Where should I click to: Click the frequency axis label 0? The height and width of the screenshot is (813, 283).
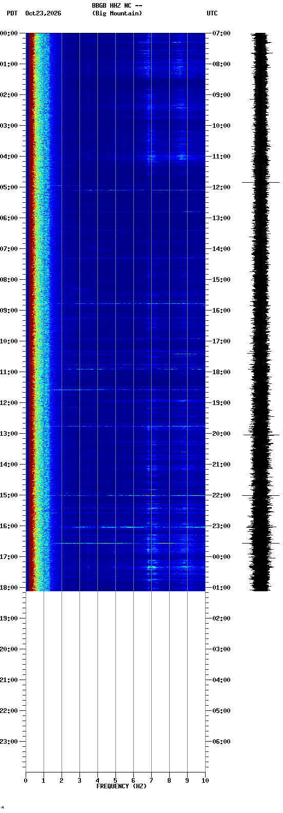[26, 781]
